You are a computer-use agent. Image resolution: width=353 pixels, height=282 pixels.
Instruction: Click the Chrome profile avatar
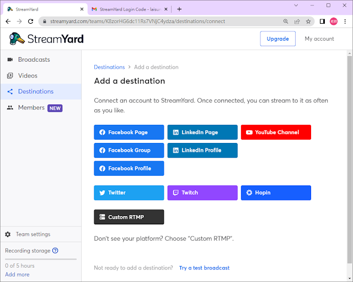coord(334,21)
